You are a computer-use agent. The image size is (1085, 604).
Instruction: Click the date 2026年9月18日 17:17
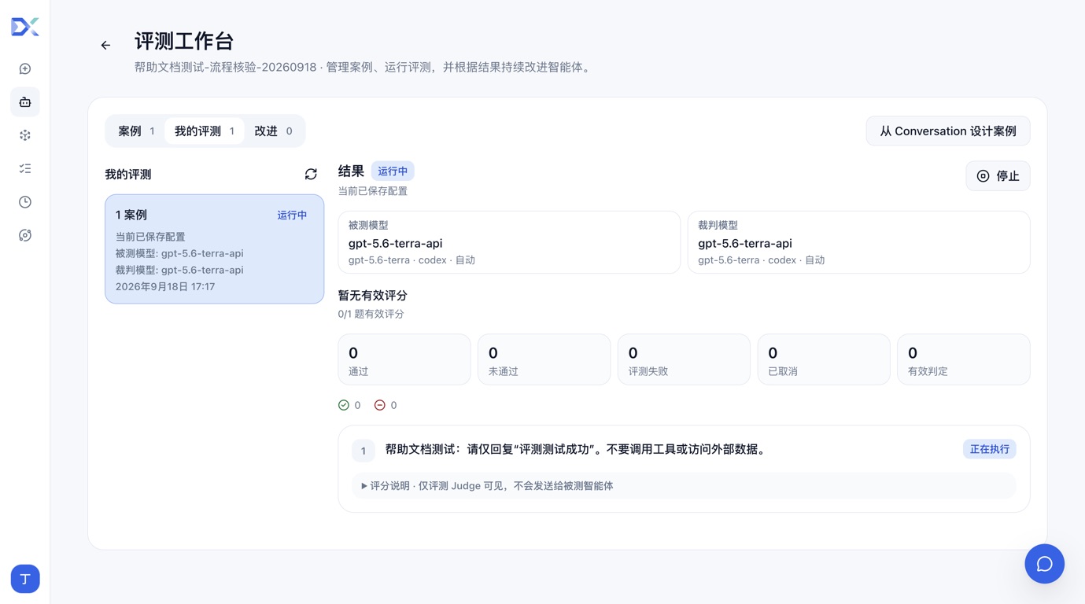[165, 287]
